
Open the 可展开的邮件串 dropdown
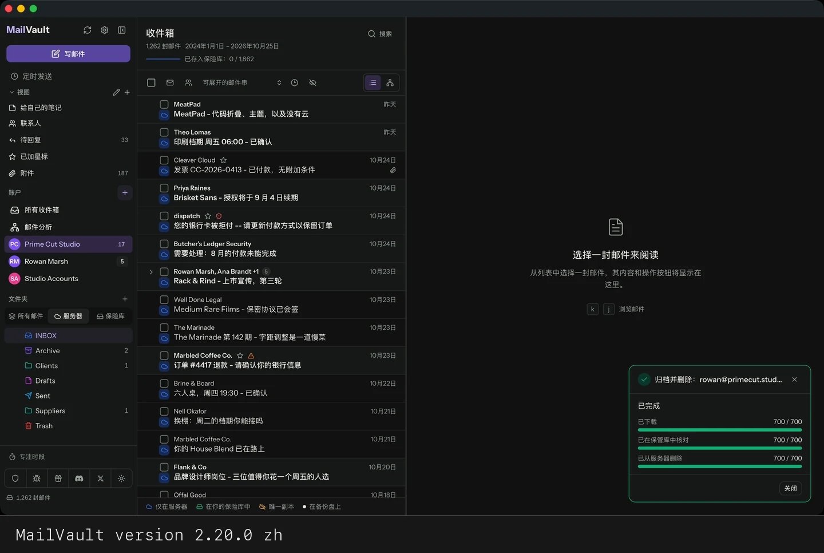pos(242,82)
